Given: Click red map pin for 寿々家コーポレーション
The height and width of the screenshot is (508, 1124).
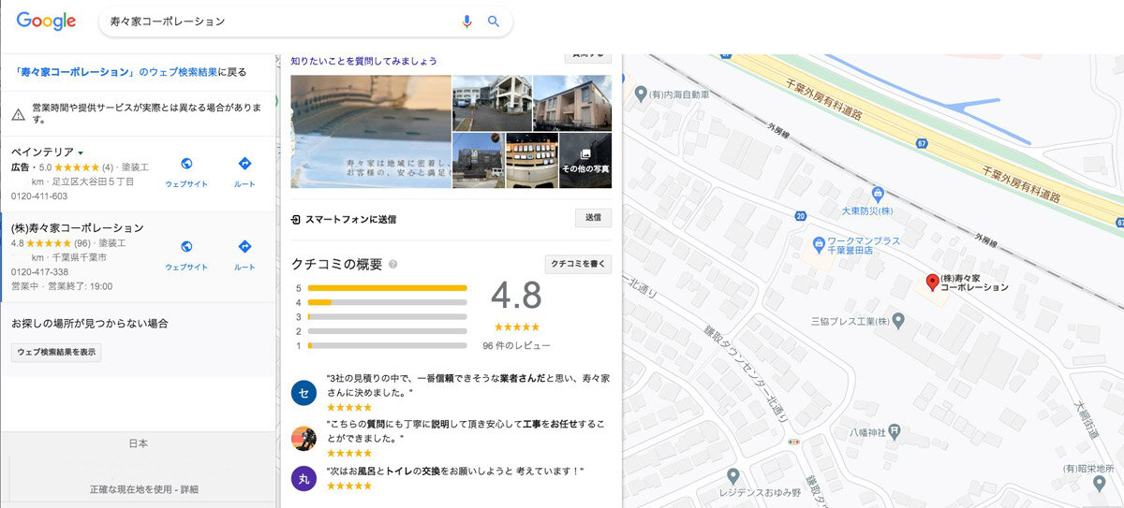Looking at the screenshot, I should point(932,283).
